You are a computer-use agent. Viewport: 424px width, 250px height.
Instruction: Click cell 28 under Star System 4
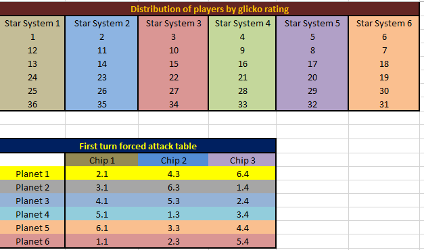point(242,91)
